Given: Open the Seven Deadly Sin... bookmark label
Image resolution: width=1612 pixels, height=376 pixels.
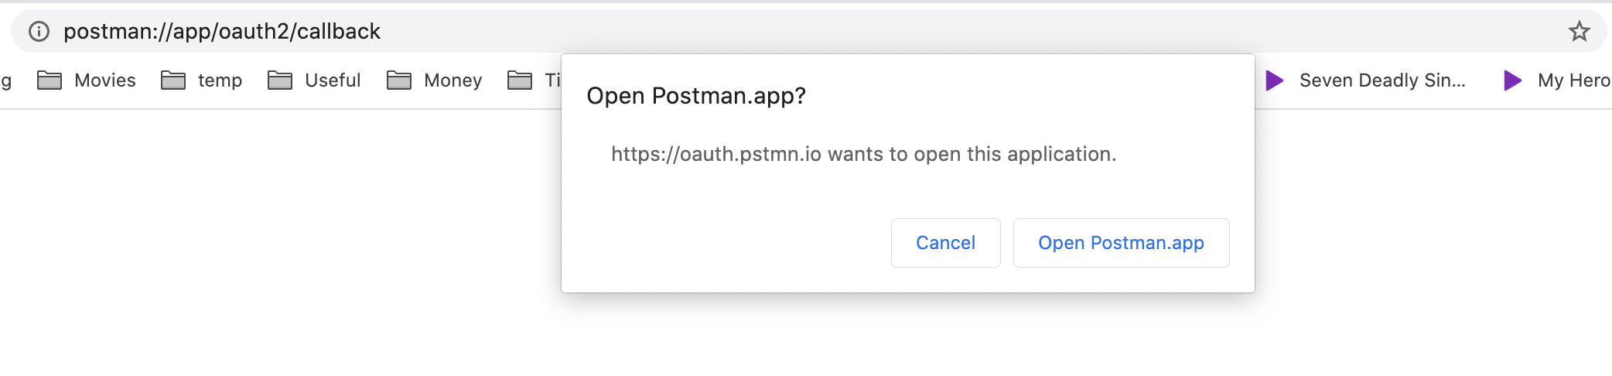Looking at the screenshot, I should pos(1382,80).
